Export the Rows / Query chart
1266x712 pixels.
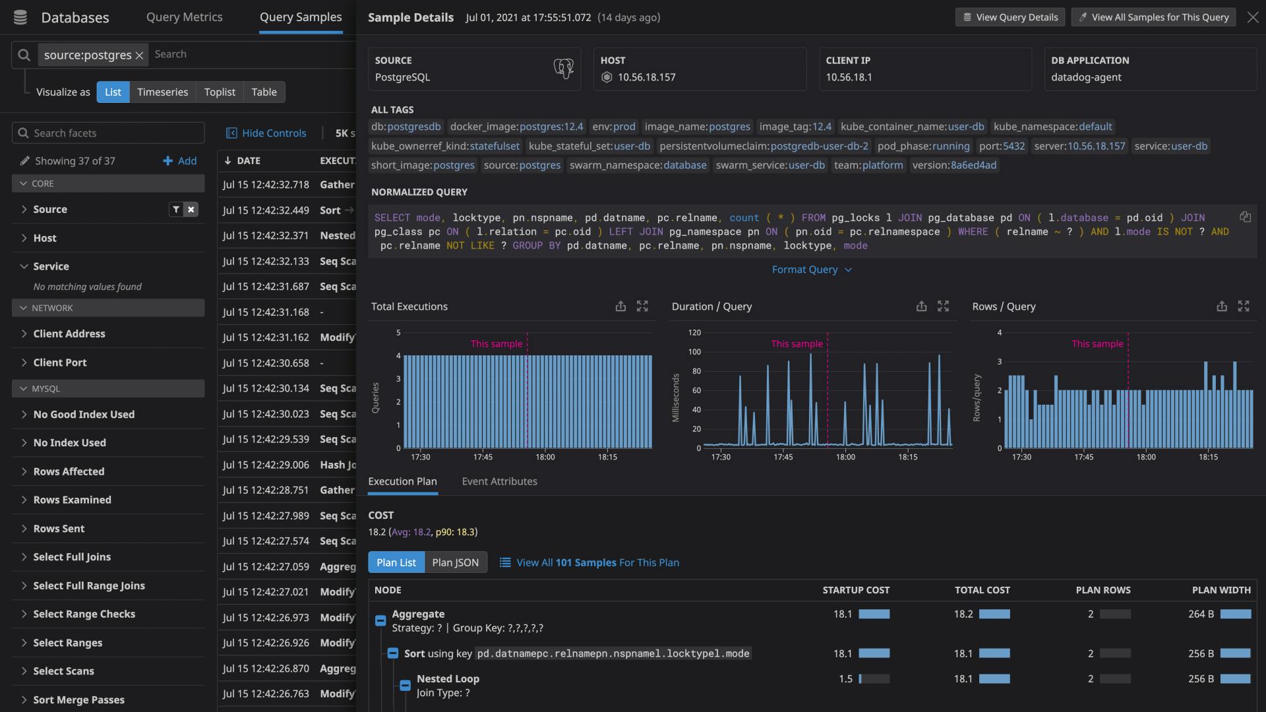(x=1222, y=306)
